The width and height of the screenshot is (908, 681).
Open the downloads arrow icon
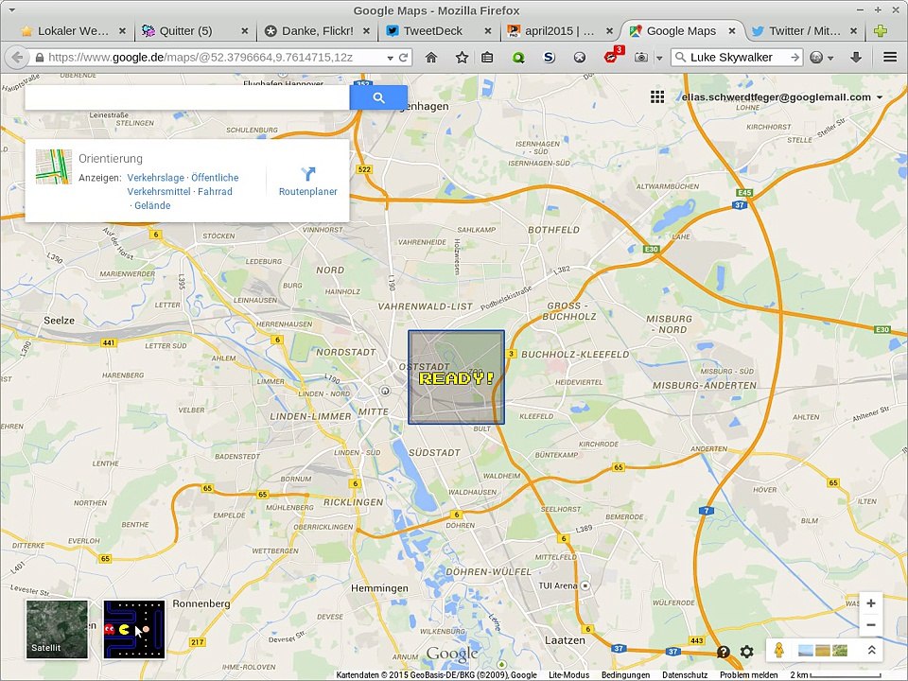tap(856, 58)
